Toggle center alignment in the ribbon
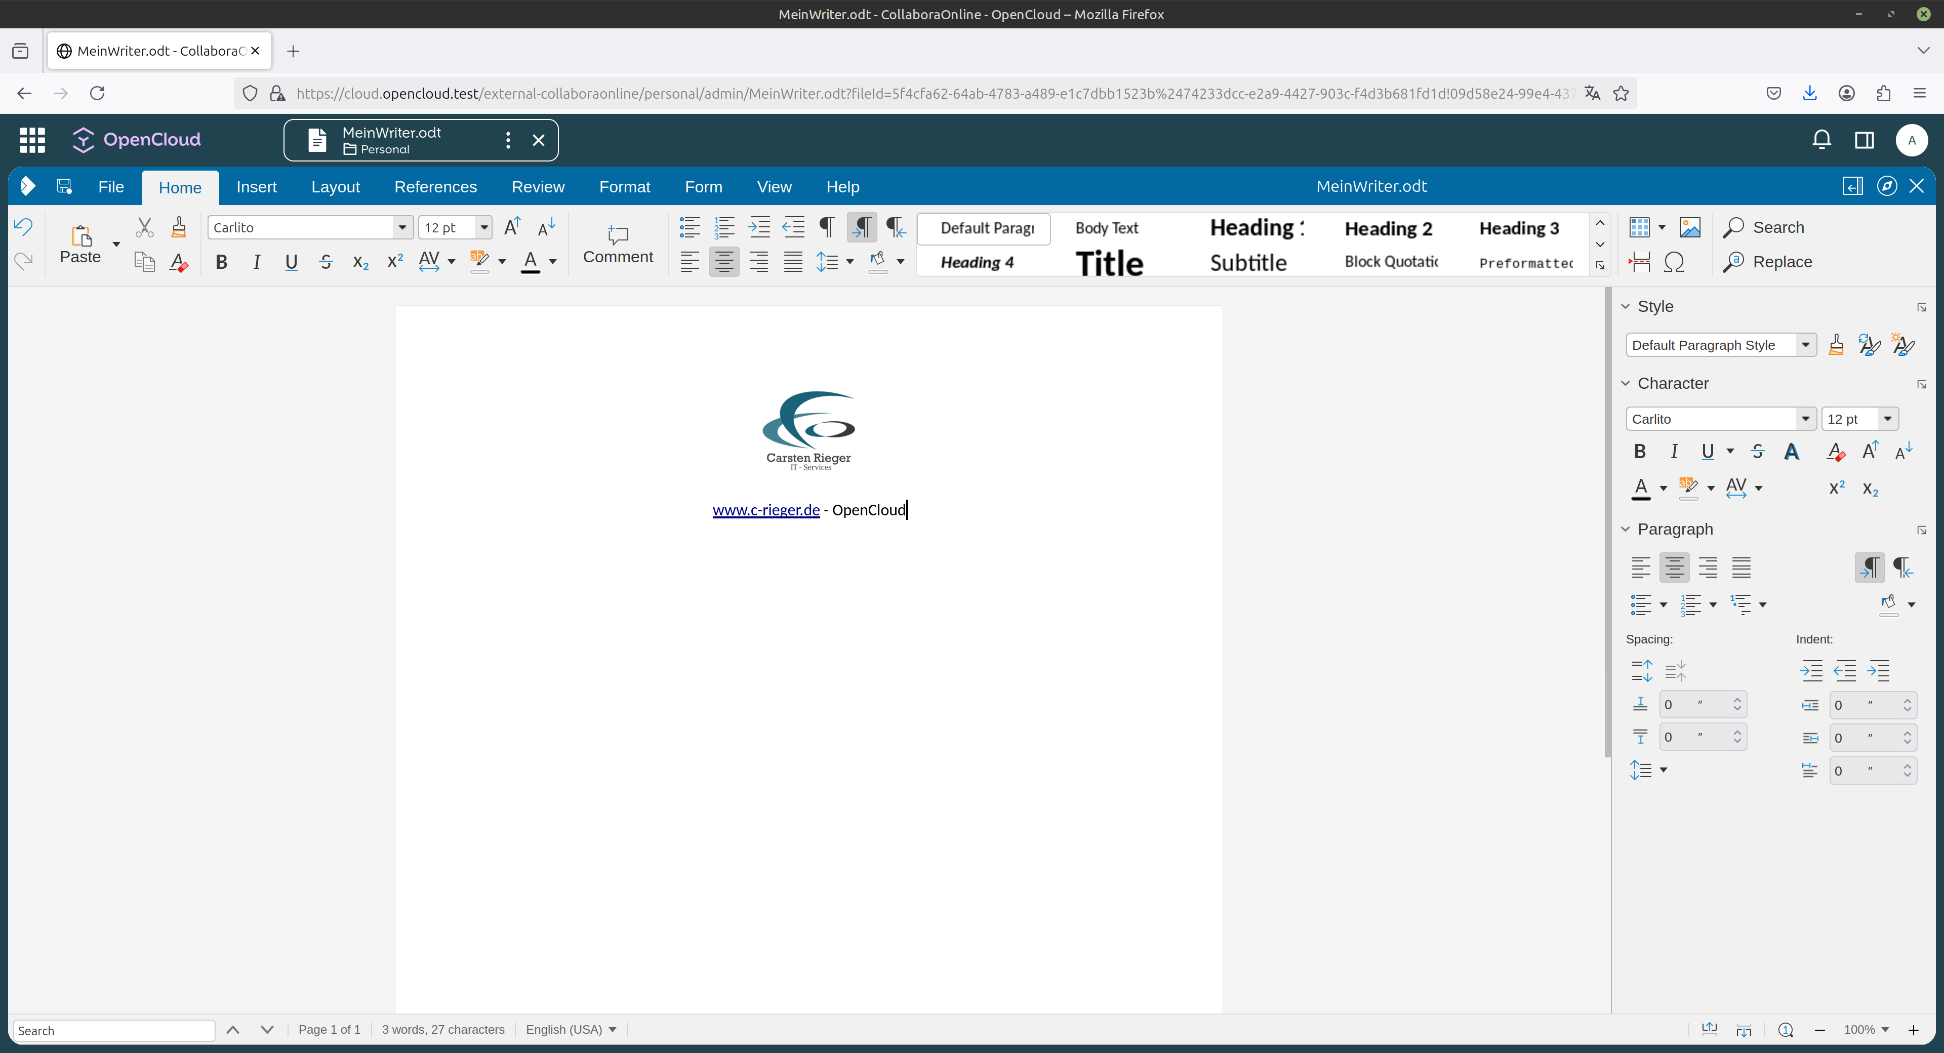Screen dimensions: 1944x1053 (x=724, y=262)
